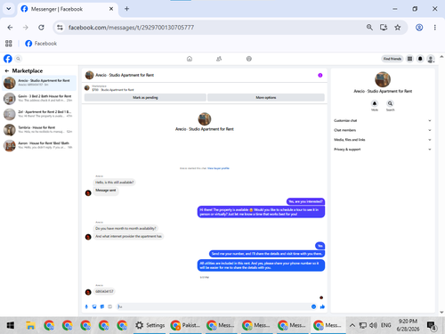Show hidden tray icons chevron
The width and height of the screenshot is (445, 334).
pyautogui.click(x=352, y=325)
